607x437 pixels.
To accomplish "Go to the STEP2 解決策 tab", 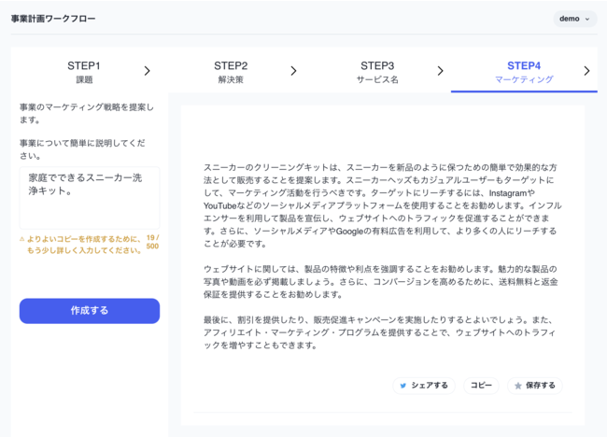I will point(231,72).
